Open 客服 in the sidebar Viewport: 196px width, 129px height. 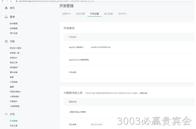(12, 77)
